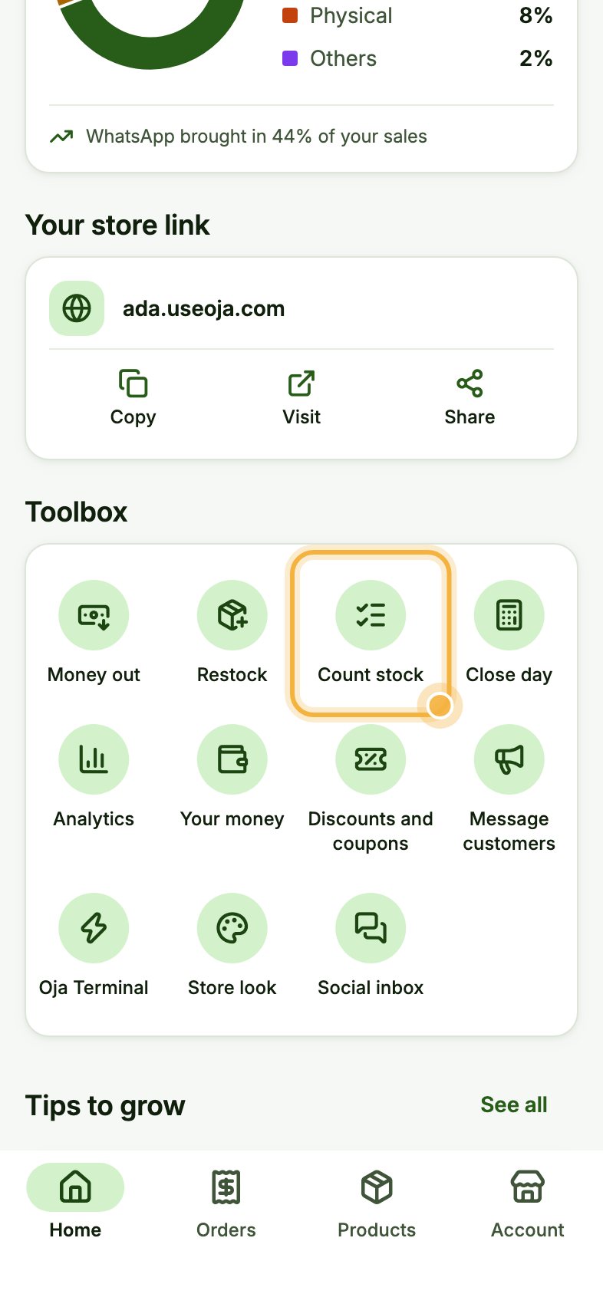
Task: Open the Social inbox tool
Action: [371, 945]
